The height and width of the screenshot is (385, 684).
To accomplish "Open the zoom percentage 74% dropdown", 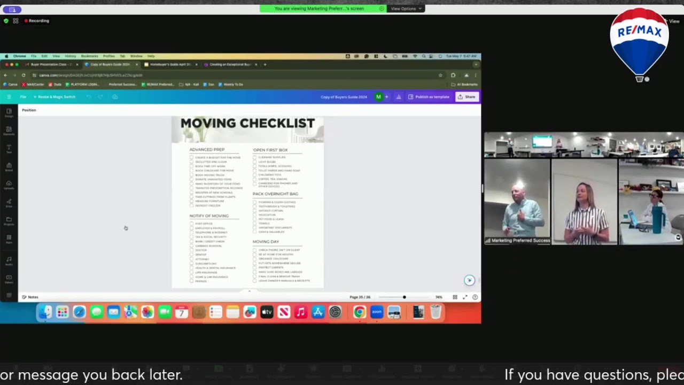I will coord(439,297).
